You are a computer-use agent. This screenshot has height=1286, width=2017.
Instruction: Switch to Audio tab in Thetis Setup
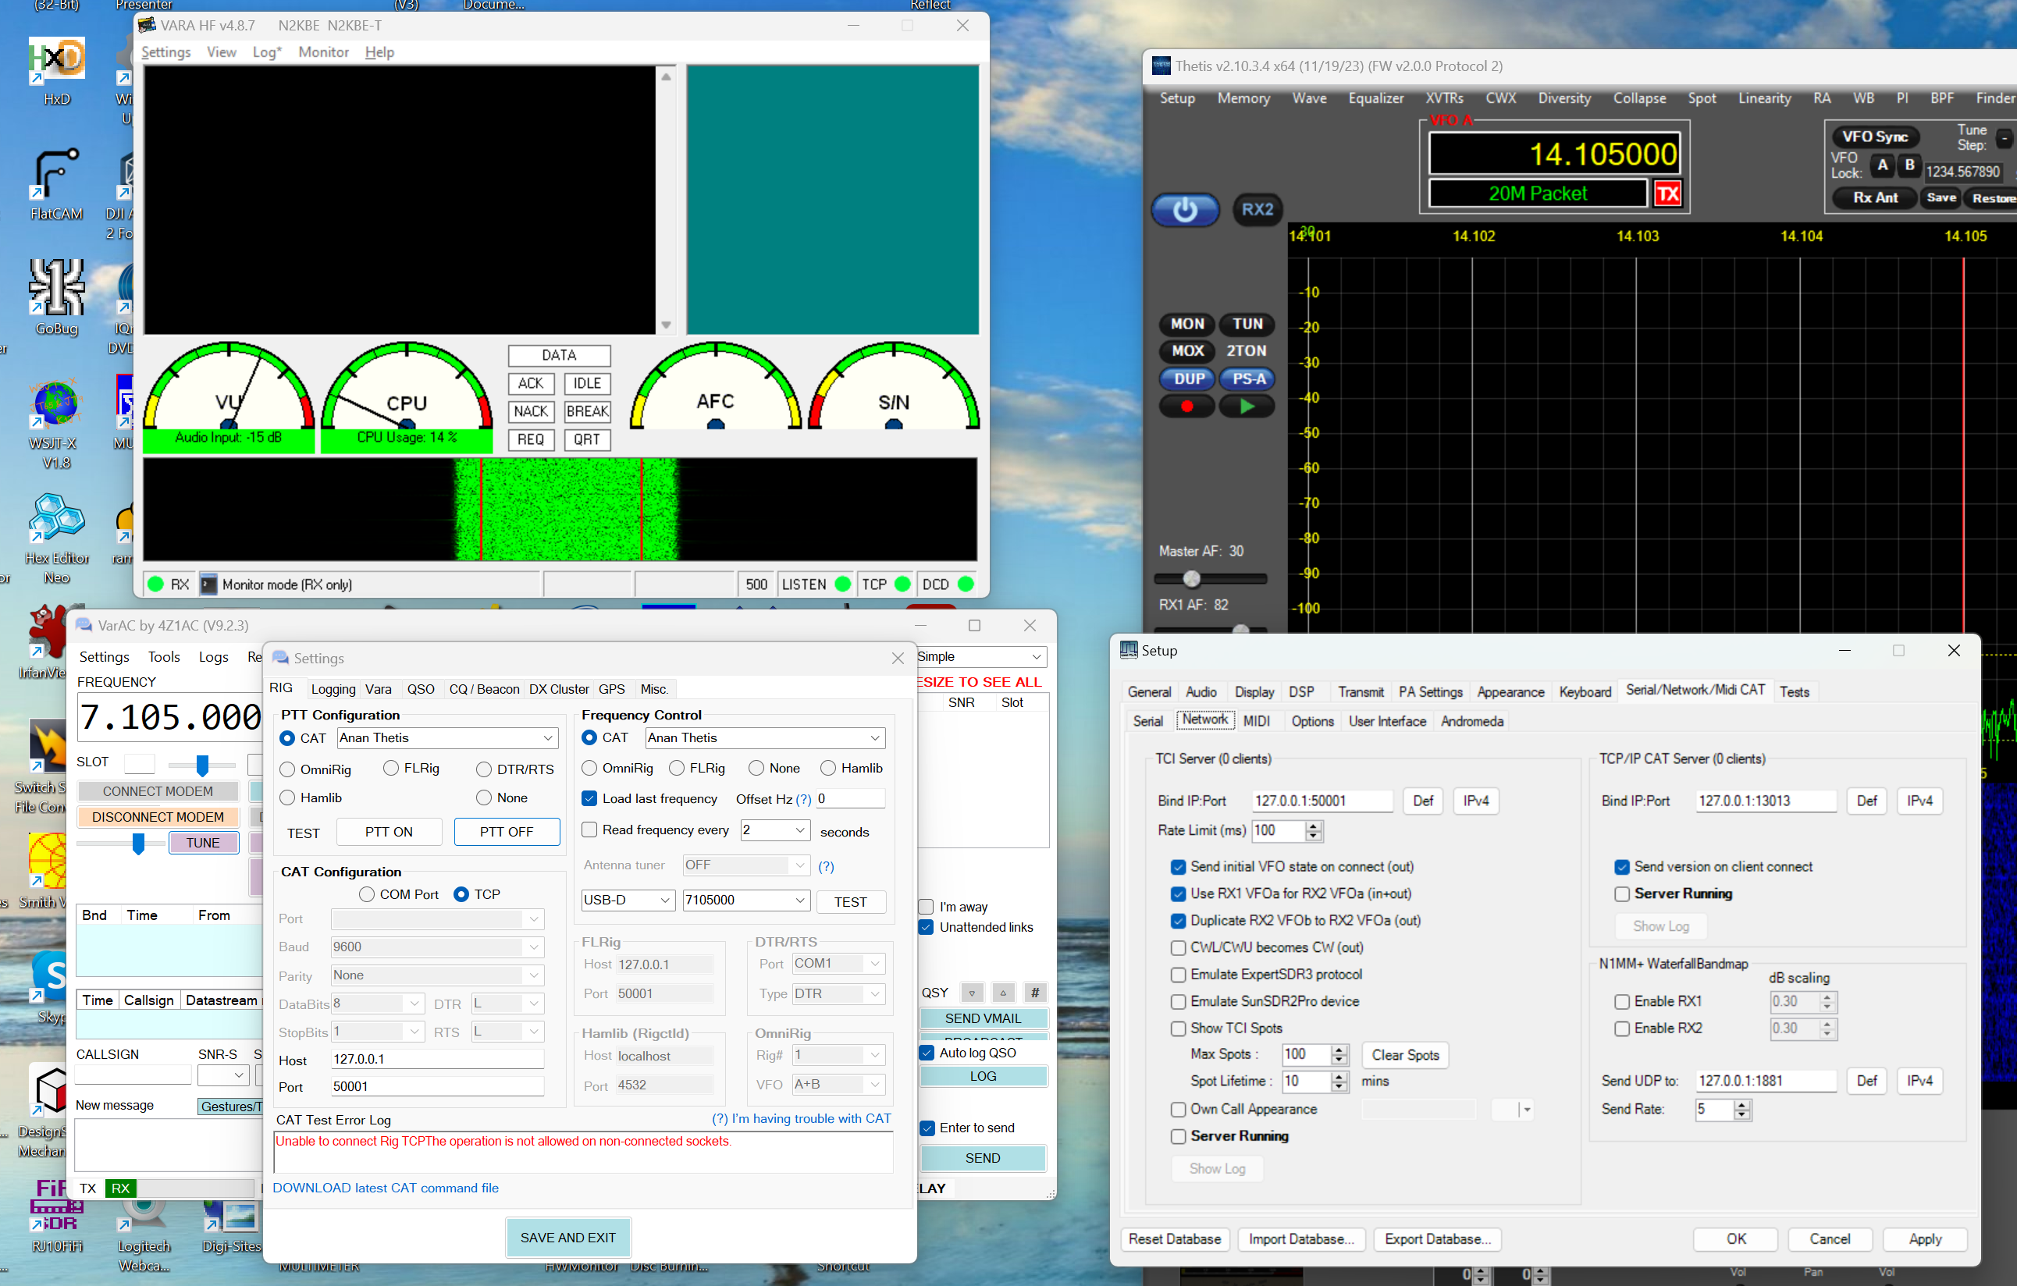(x=1201, y=691)
